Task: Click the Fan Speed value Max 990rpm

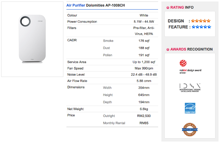Action: click(144, 68)
